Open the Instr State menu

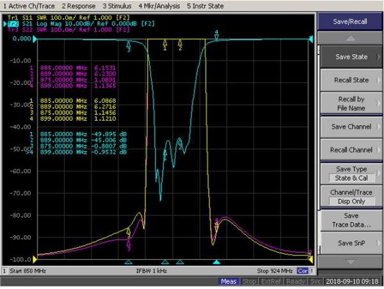[x=205, y=6]
